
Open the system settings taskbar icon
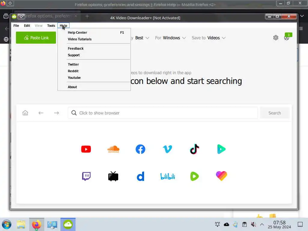tap(52, 224)
